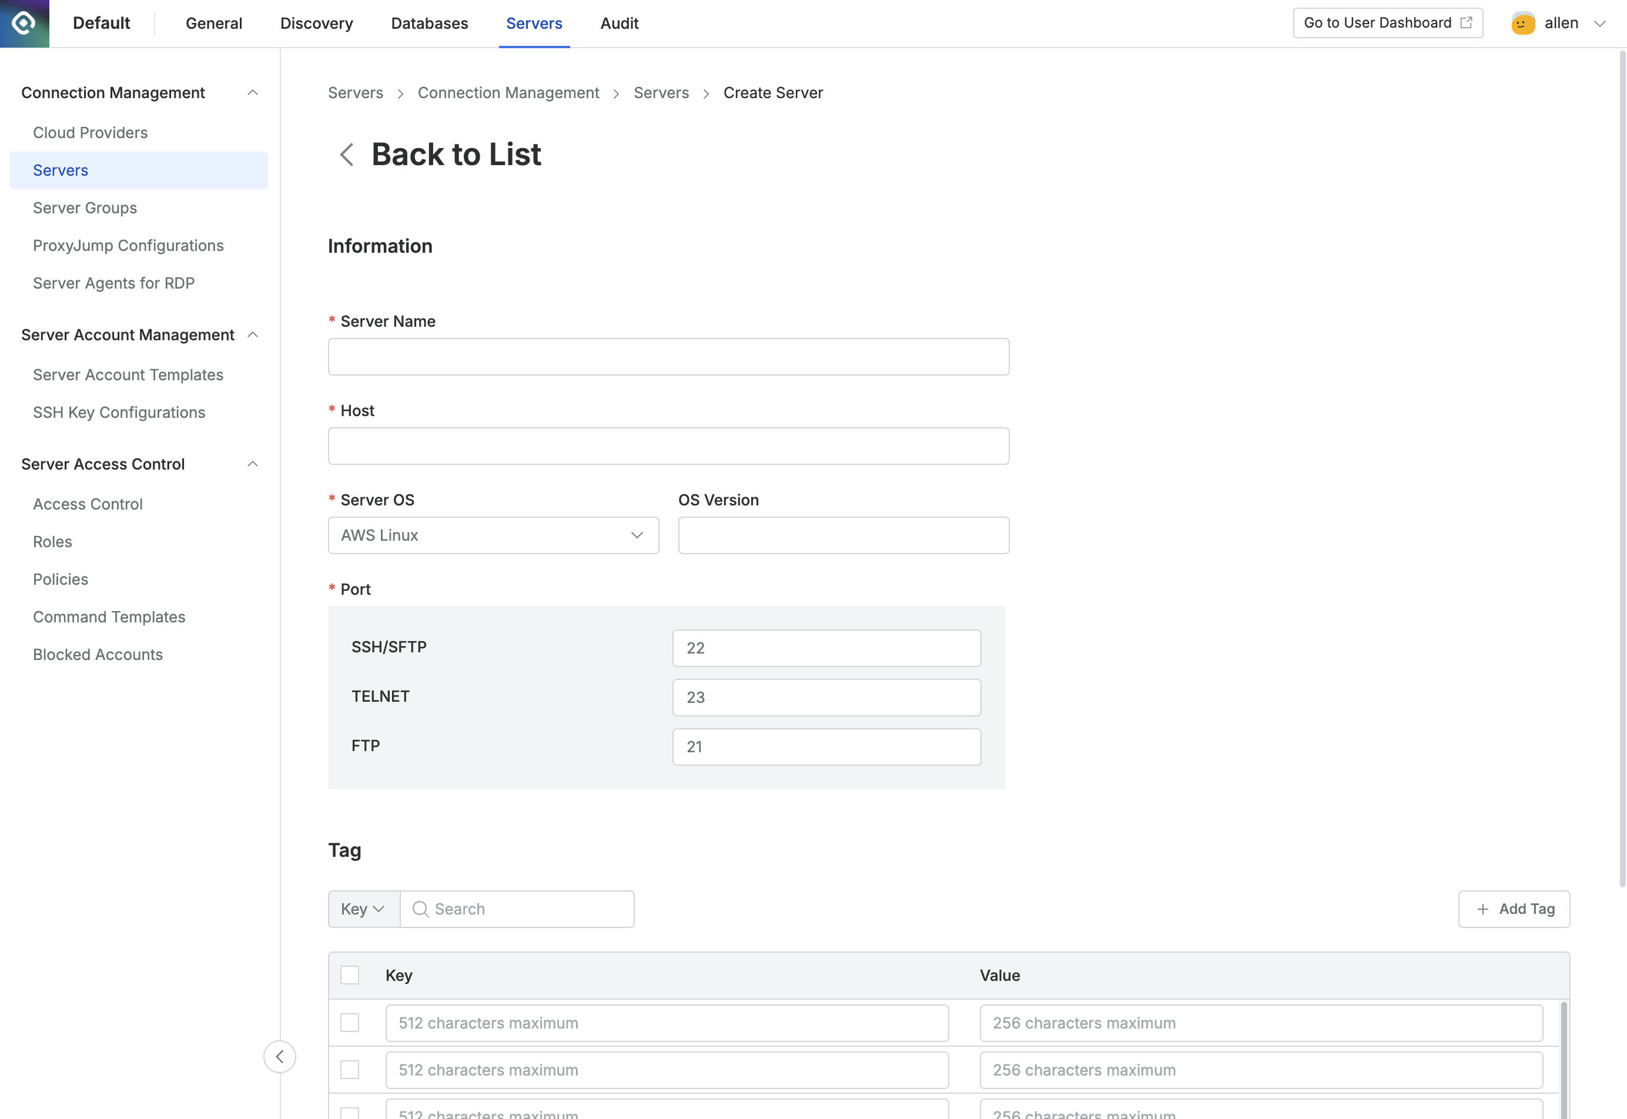Tick the first tag row checkbox
The image size is (1627, 1119).
(x=349, y=1023)
